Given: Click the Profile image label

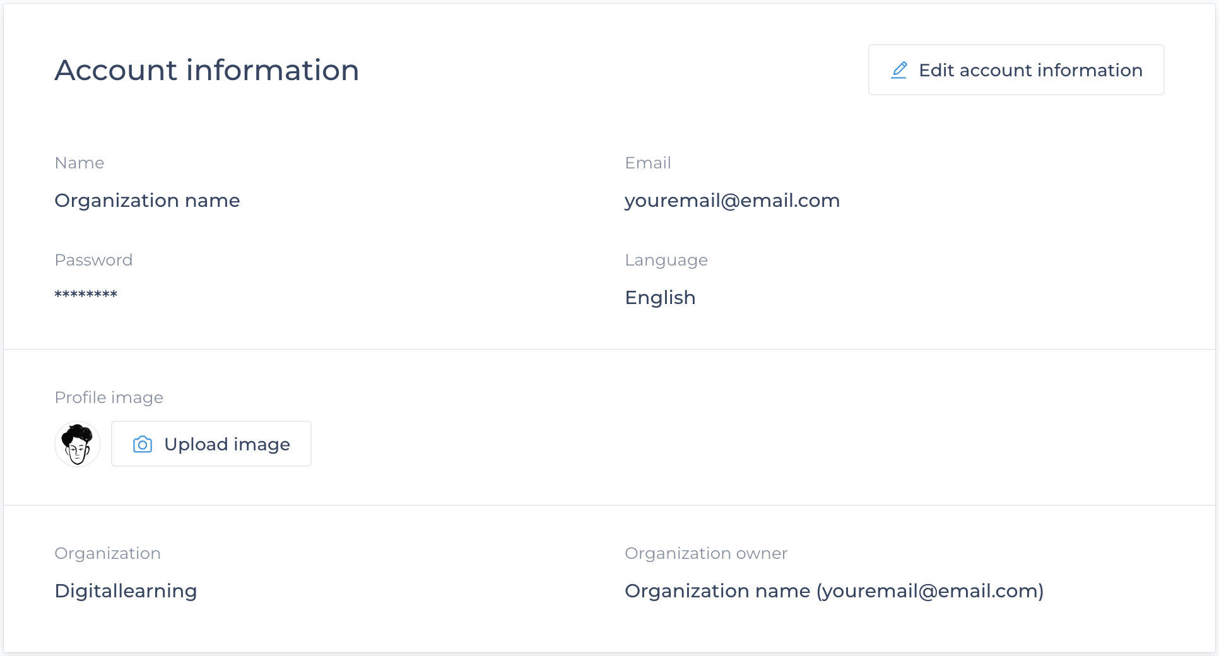Looking at the screenshot, I should click(x=109, y=397).
